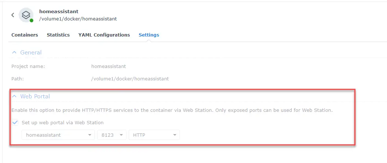Collapse the General section chevron

(x=14, y=53)
